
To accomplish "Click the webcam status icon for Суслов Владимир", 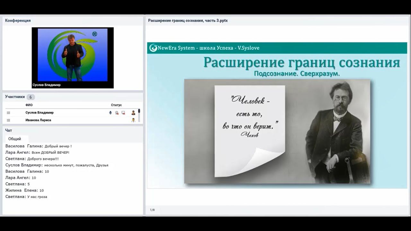I will pyautogui.click(x=117, y=113).
